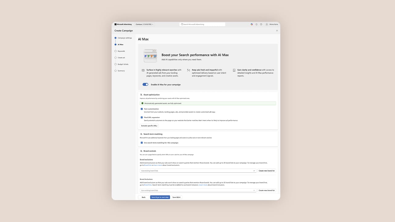Click the relevant searches feature icon
Image resolution: width=395 pixels, height=222 pixels.
[143, 70]
